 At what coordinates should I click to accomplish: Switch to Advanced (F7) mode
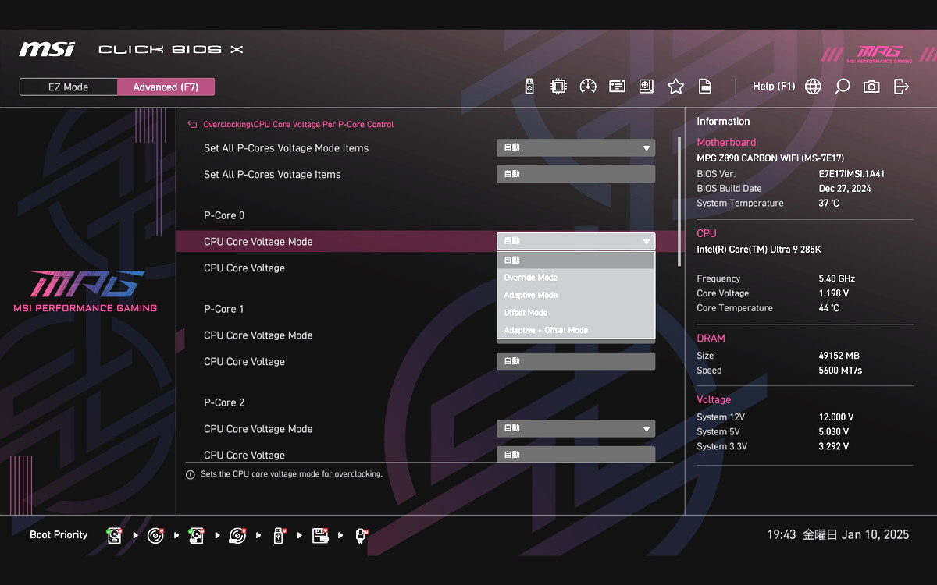(166, 87)
